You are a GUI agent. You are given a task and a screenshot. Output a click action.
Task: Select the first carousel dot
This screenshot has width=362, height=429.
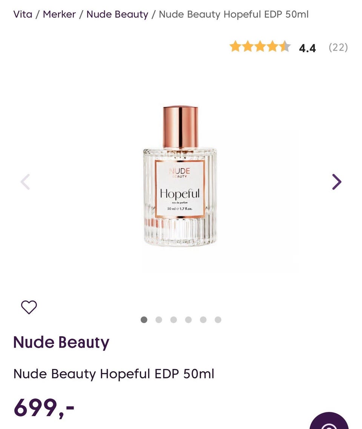pyautogui.click(x=144, y=320)
